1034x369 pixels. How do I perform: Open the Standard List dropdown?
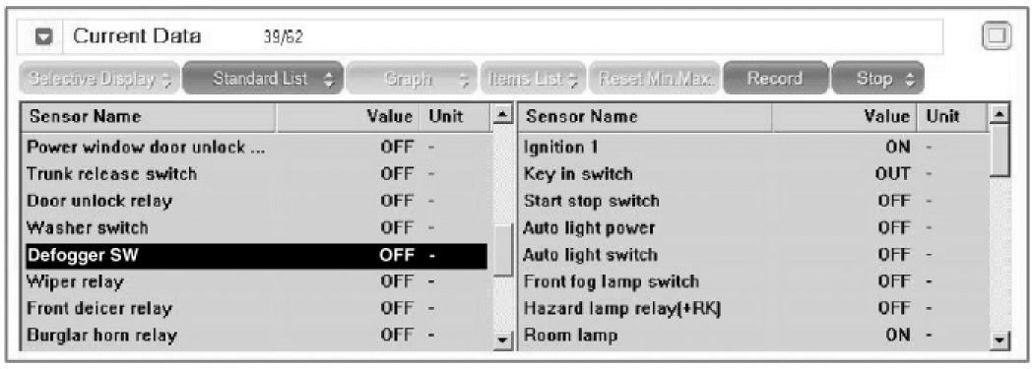(263, 79)
